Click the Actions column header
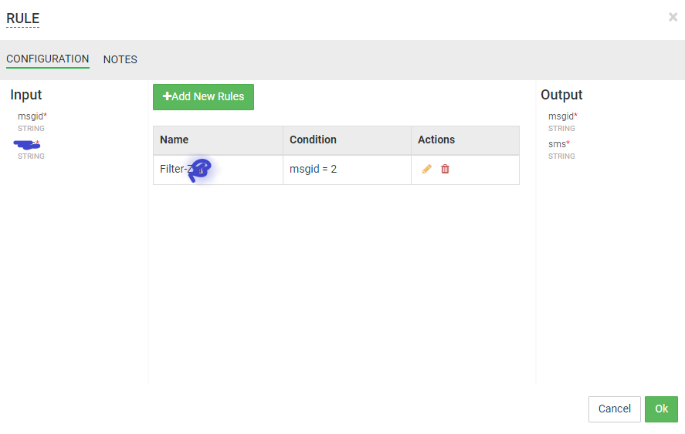The image size is (685, 434). [x=436, y=140]
